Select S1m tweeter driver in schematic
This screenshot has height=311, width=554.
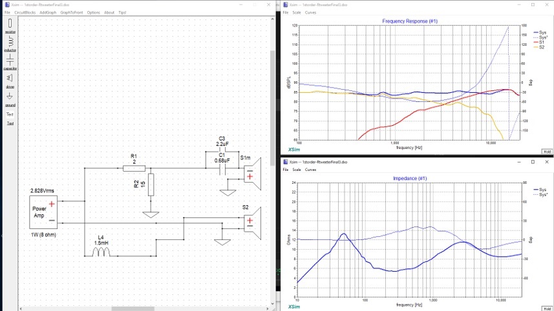tap(252, 174)
